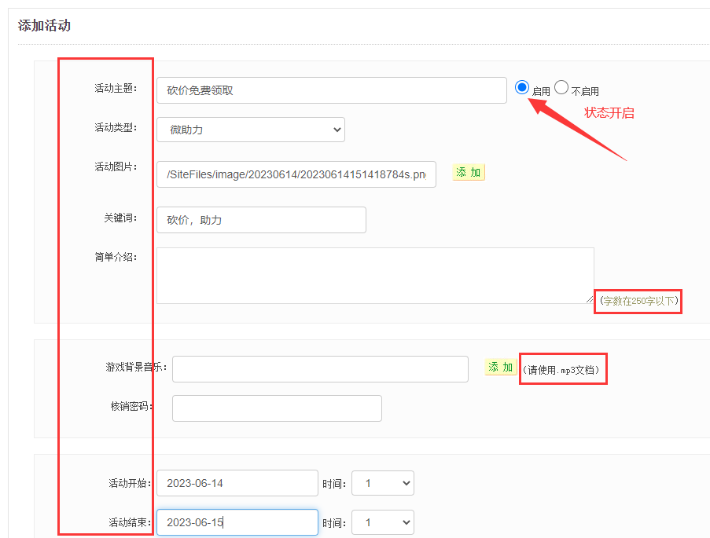
Task: Click the 游戏背景音乐 field label
Action: tap(136, 367)
